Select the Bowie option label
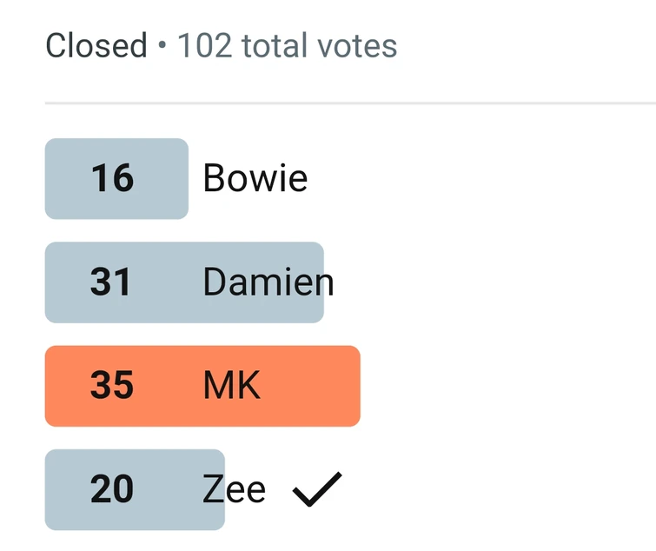Image resolution: width=656 pixels, height=551 pixels. click(x=255, y=179)
